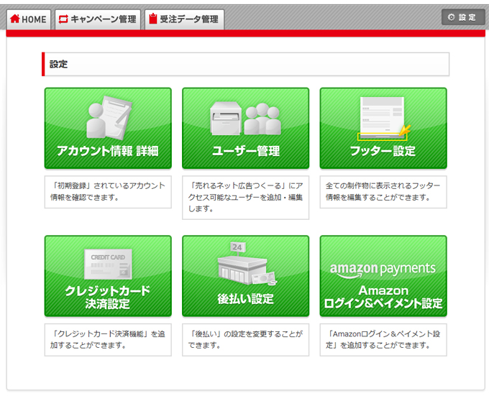
Task: Click the person-with-document account icon
Action: (109, 118)
